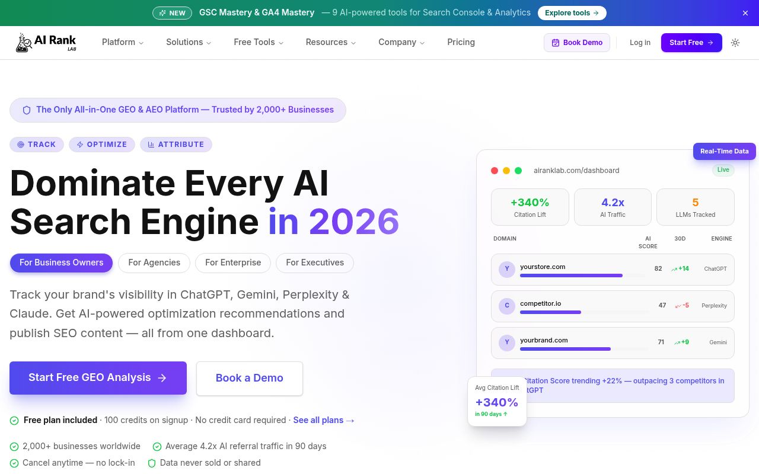The height and width of the screenshot is (474, 759).
Task: Click the yellow window dot in dashboard
Action: (x=506, y=171)
